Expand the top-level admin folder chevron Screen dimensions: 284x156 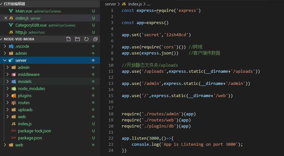(x=5, y=53)
